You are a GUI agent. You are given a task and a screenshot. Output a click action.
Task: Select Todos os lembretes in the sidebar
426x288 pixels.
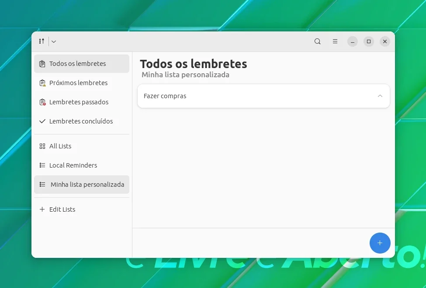pos(82,64)
